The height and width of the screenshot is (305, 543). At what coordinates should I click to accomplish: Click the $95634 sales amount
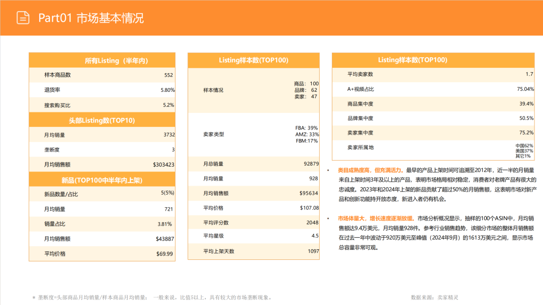coord(309,194)
